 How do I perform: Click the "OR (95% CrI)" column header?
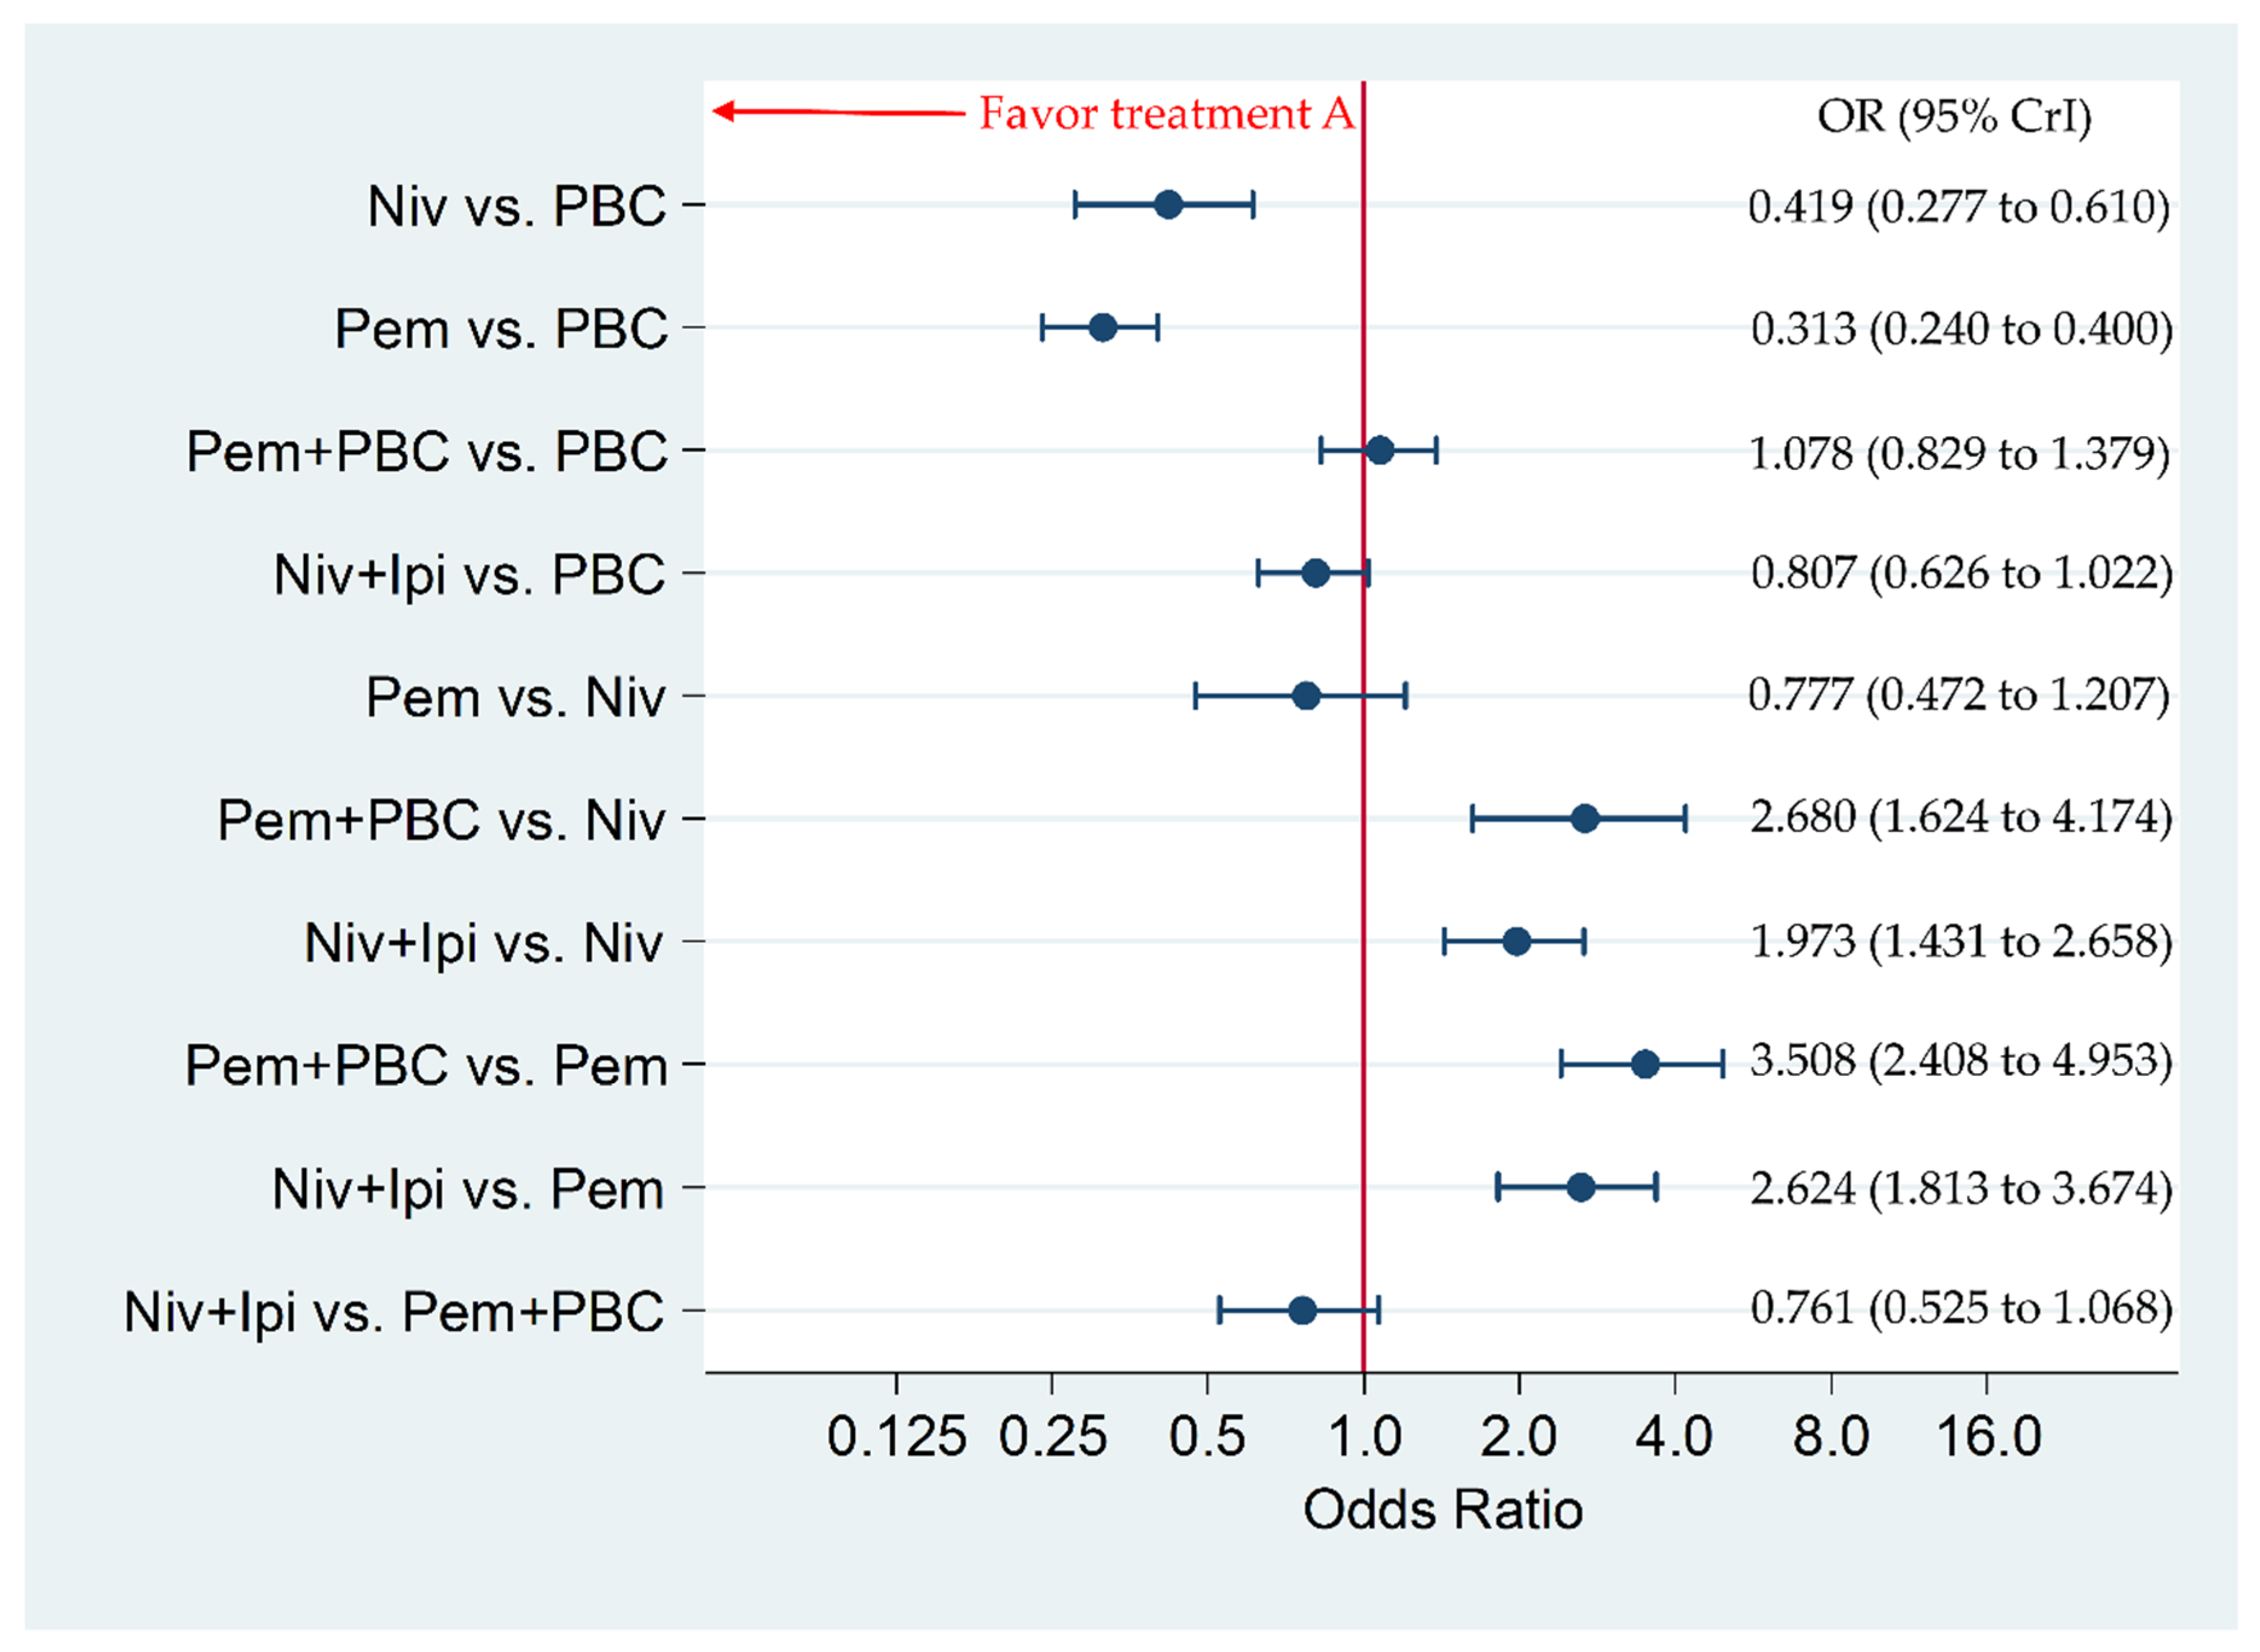1953,116
